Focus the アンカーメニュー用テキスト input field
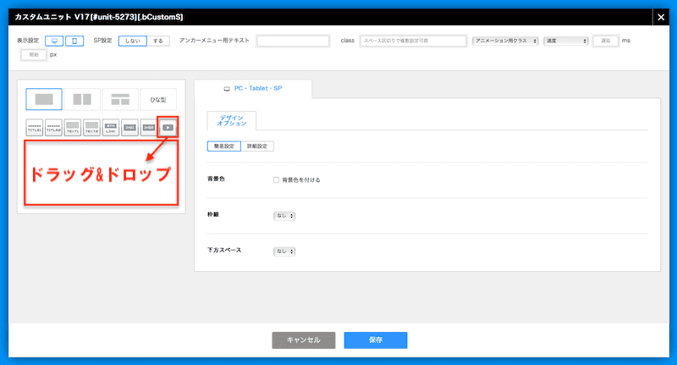This screenshot has height=365, width=677. click(x=293, y=41)
